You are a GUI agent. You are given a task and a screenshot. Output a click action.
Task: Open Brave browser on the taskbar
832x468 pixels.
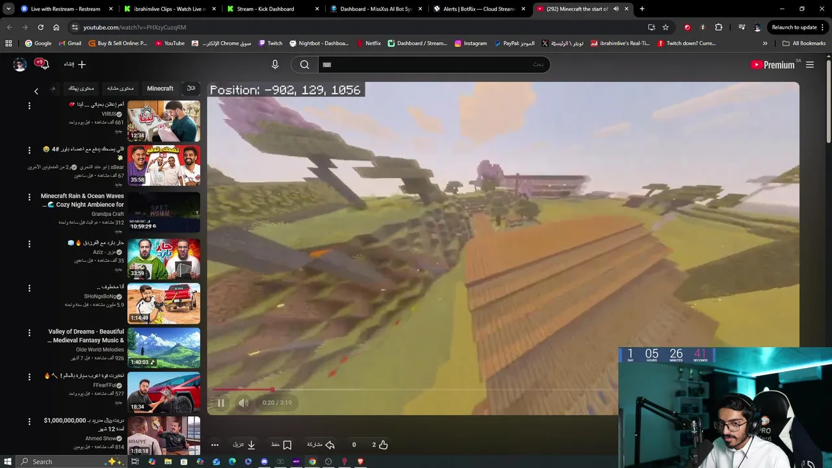coord(360,461)
